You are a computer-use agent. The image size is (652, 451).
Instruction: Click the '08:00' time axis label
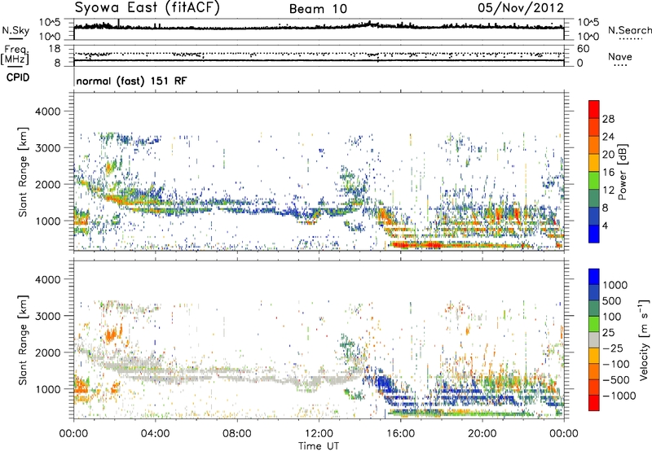(237, 434)
